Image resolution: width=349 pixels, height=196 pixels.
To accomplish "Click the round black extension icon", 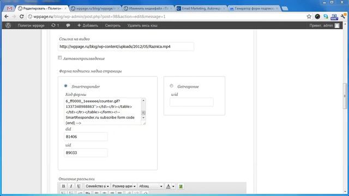I will click(x=317, y=16).
